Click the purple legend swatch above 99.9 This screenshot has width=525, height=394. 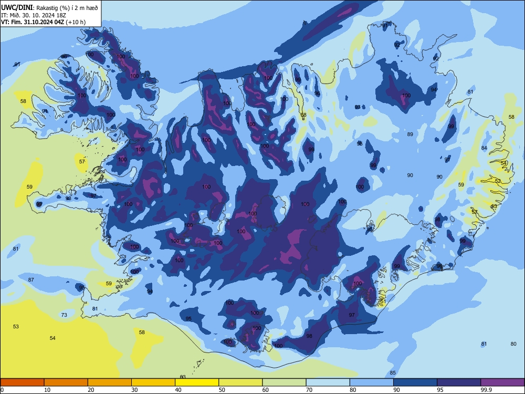point(502,382)
